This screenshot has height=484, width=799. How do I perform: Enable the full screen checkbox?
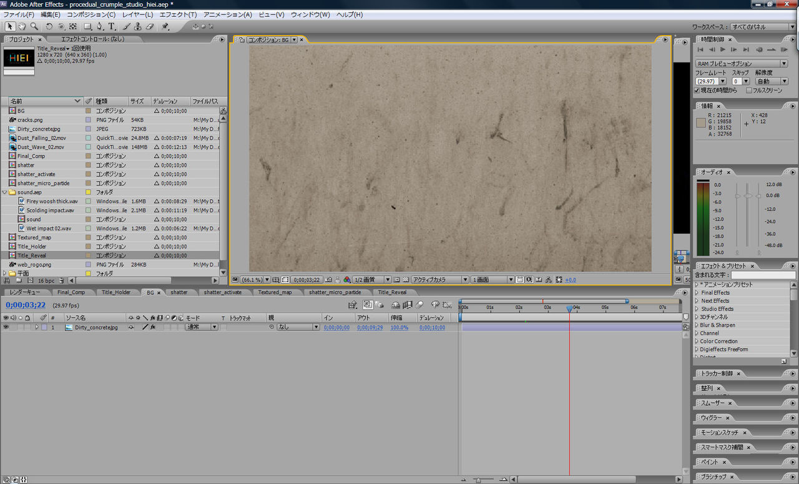(750, 91)
